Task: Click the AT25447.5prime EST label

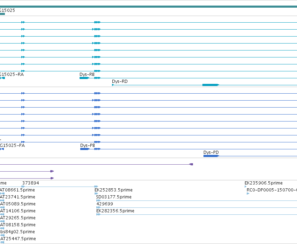Action: 18,239
